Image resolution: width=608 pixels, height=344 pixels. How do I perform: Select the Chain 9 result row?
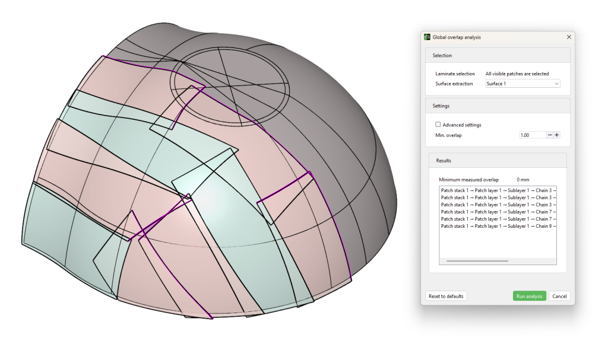coord(498,226)
